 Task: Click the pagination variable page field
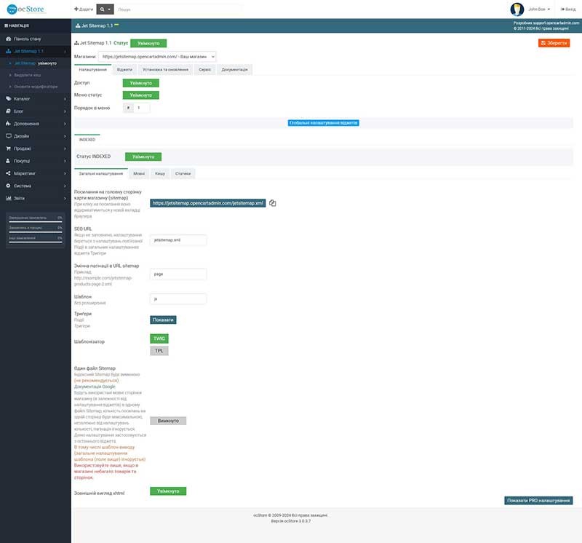178,274
